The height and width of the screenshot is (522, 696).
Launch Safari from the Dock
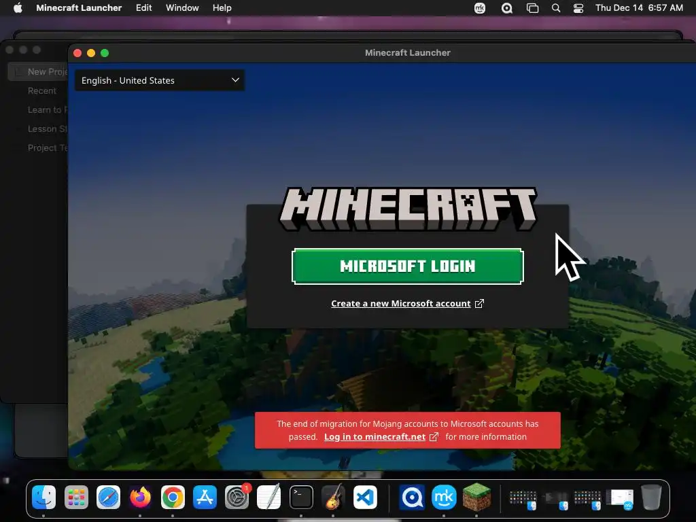coord(108,497)
